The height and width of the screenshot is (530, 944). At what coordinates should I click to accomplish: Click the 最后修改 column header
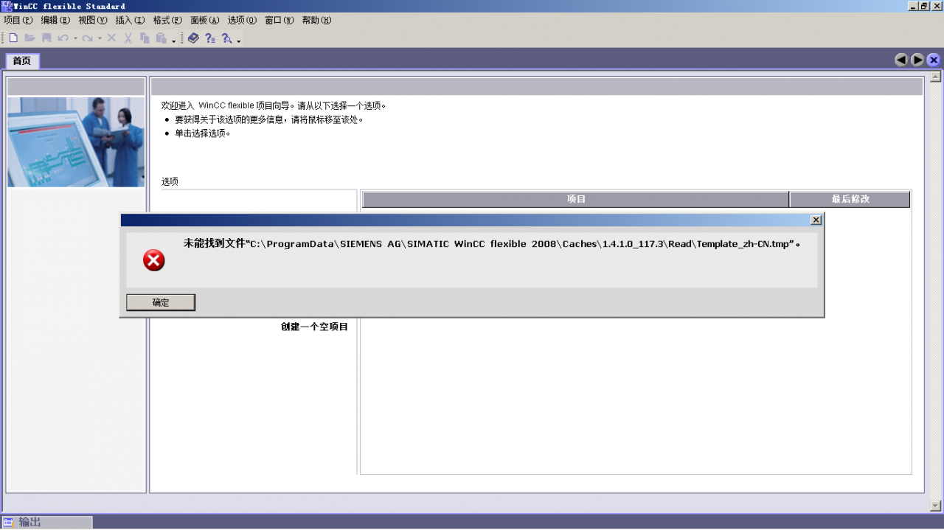850,199
